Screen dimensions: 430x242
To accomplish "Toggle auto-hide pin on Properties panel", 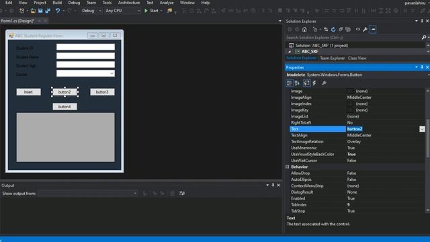I will 422,67.
